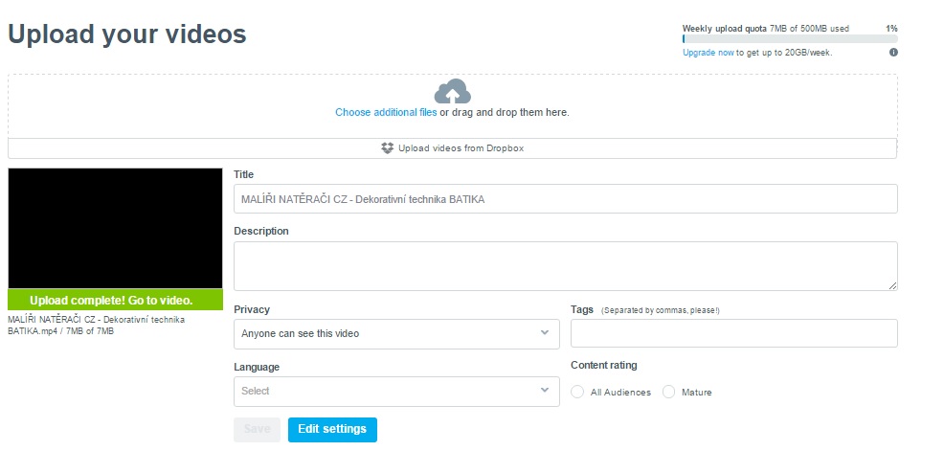Click the weekly upload quota progress bar

click(790, 38)
